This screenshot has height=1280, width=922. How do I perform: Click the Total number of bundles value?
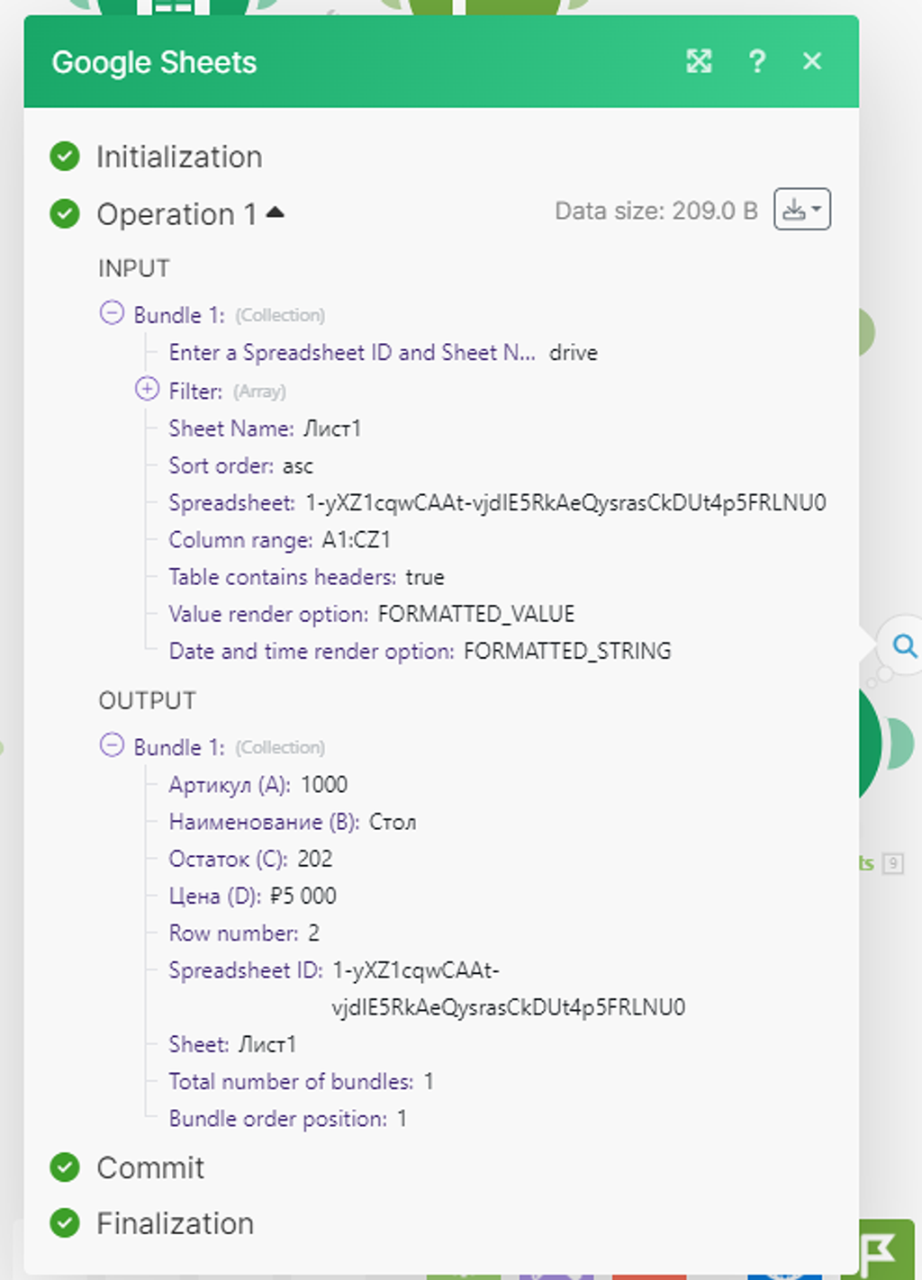point(429,1081)
